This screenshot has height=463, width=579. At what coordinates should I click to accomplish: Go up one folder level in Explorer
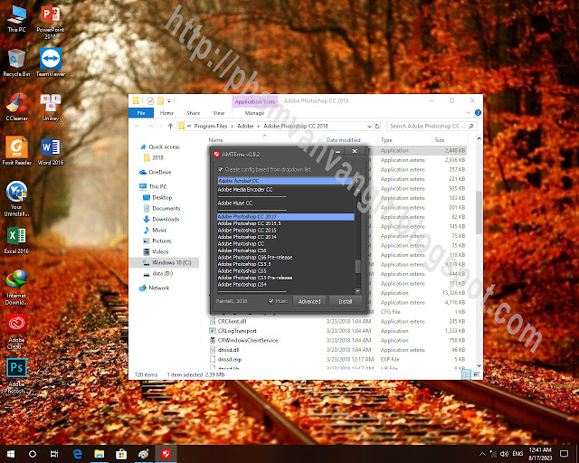pyautogui.click(x=170, y=127)
